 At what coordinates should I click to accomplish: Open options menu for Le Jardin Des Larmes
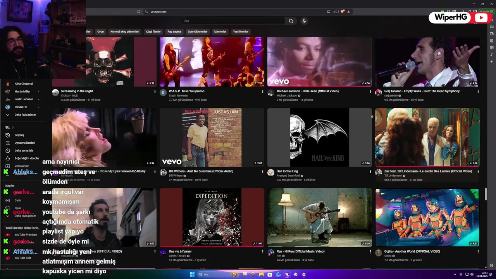478,172
